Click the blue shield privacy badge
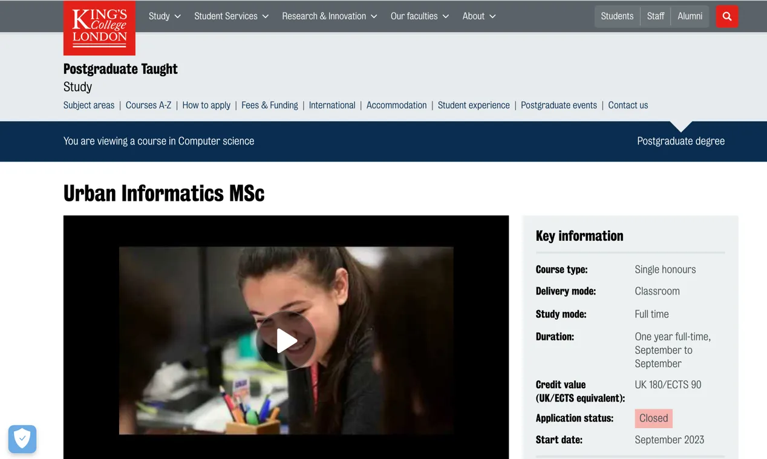The height and width of the screenshot is (459, 767). click(x=22, y=438)
